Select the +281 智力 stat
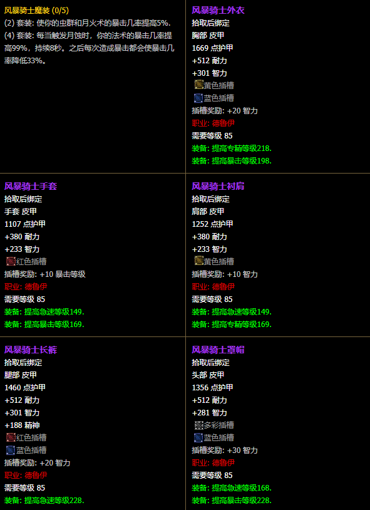 [x=209, y=413]
